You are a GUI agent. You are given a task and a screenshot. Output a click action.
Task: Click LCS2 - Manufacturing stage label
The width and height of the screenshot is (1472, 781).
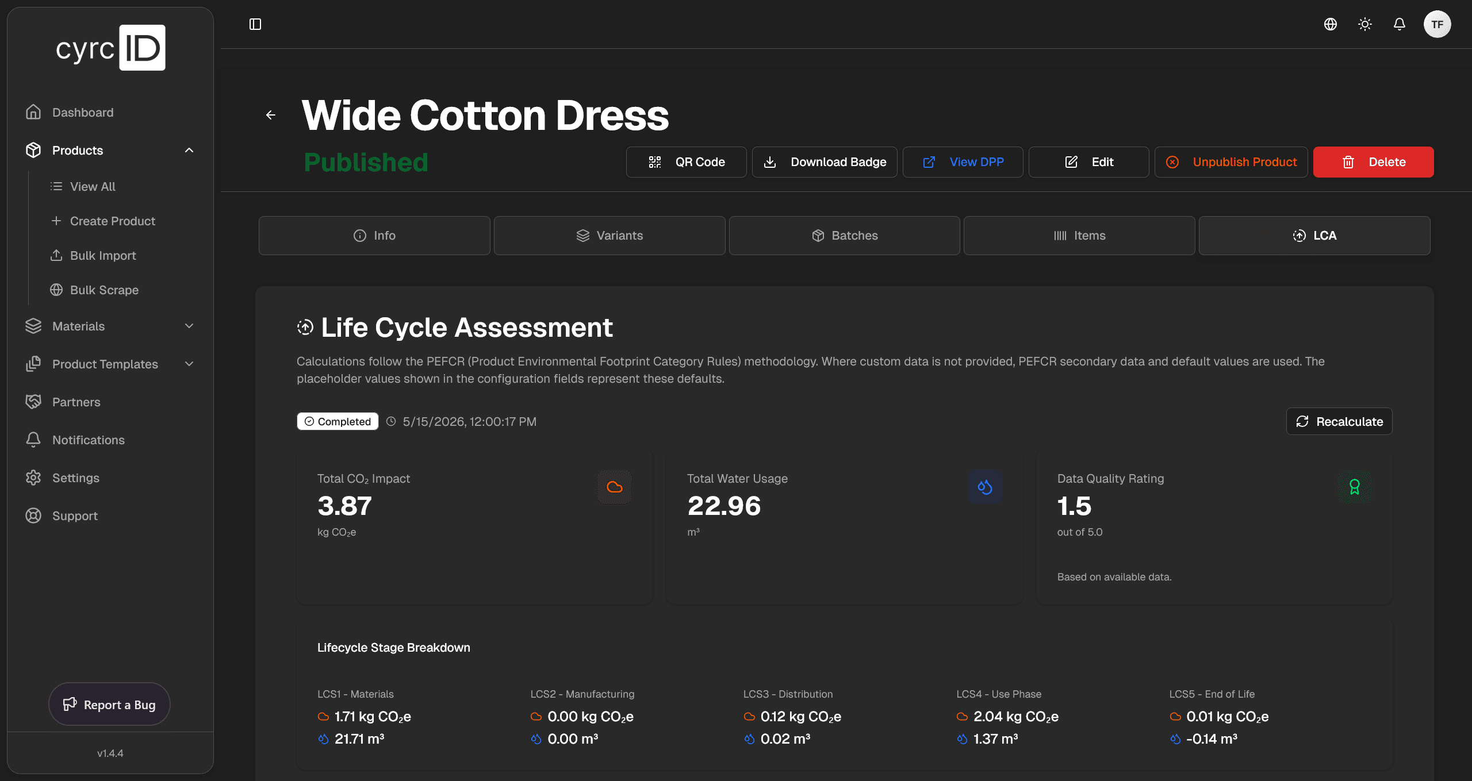(582, 694)
